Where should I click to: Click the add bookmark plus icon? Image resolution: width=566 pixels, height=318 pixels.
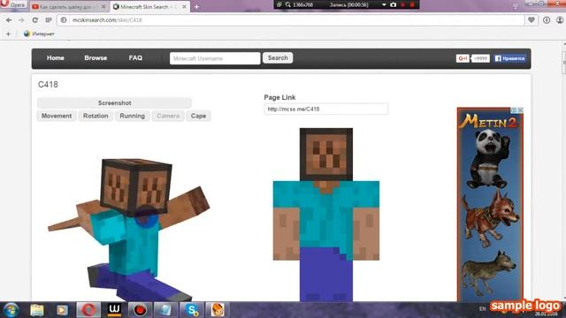[x=8, y=34]
